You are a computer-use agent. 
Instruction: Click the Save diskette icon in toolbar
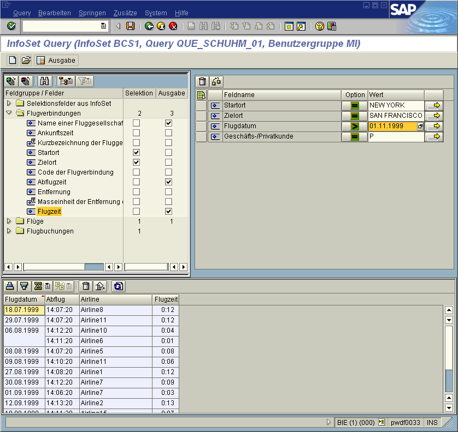[x=131, y=26]
